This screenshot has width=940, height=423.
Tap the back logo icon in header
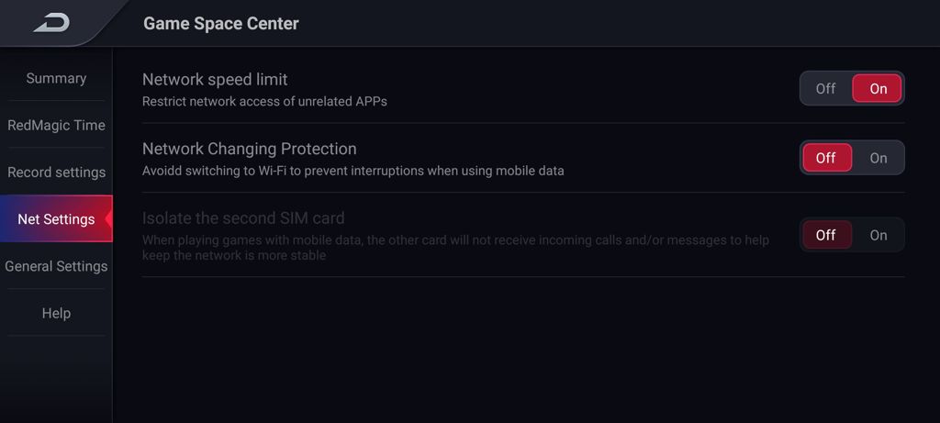(x=51, y=23)
